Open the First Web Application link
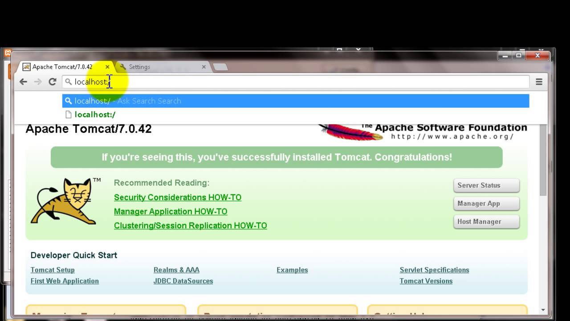Screen dimensions: 570x321 click(x=65, y=281)
